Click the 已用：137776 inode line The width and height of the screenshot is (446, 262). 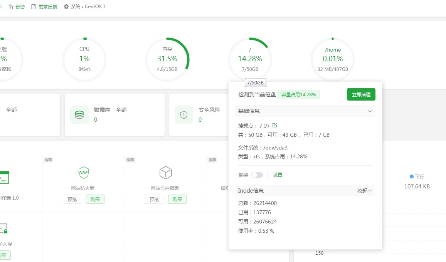coord(254,212)
